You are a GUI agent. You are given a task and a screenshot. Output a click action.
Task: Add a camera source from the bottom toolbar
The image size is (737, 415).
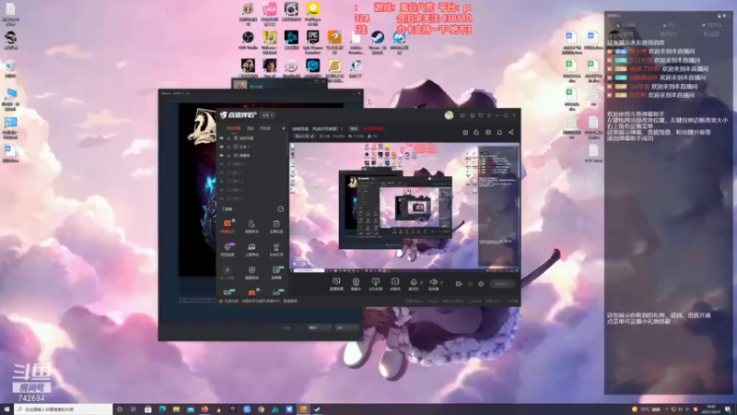[356, 284]
